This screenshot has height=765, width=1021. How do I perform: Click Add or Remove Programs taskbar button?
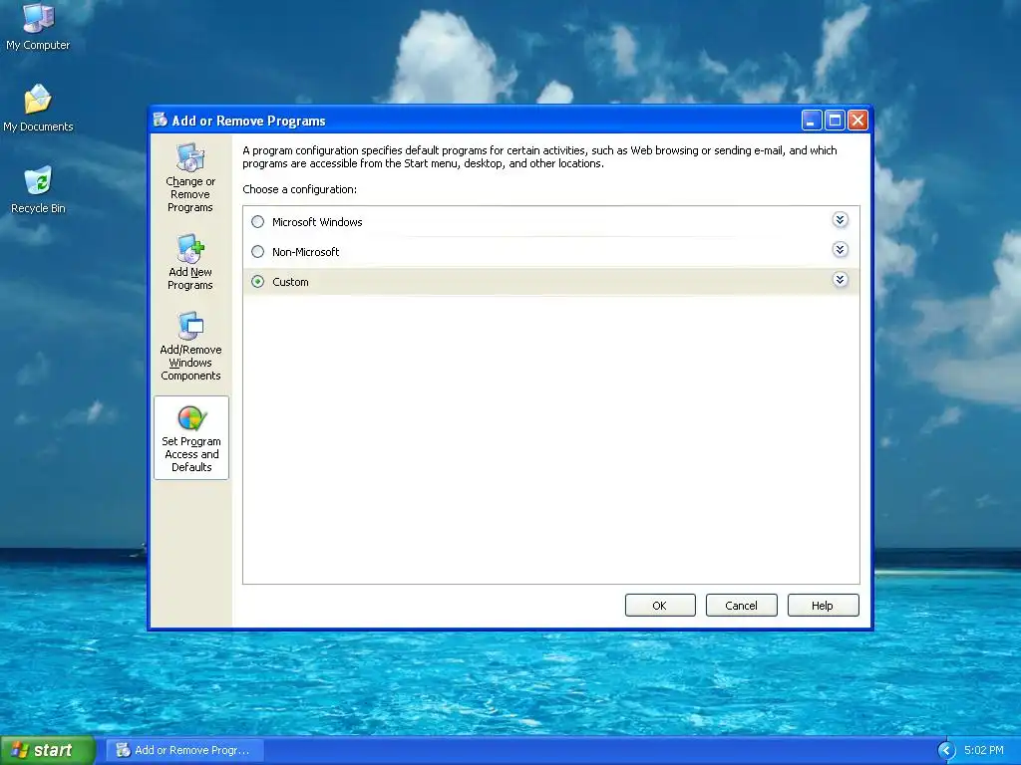click(184, 750)
